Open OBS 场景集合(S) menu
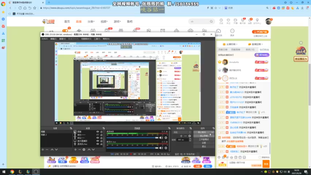This screenshot has height=175, width=311. (x=86, y=39)
